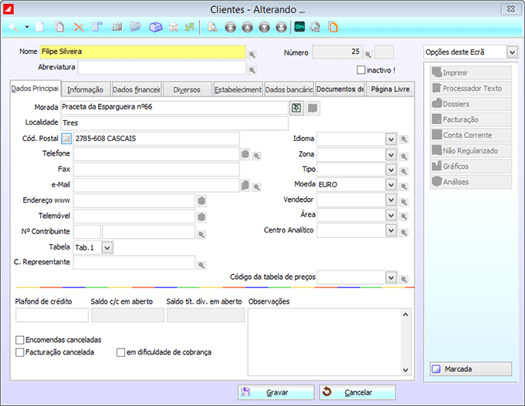Click the Análises button
This screenshot has width=525, height=406.
[471, 182]
